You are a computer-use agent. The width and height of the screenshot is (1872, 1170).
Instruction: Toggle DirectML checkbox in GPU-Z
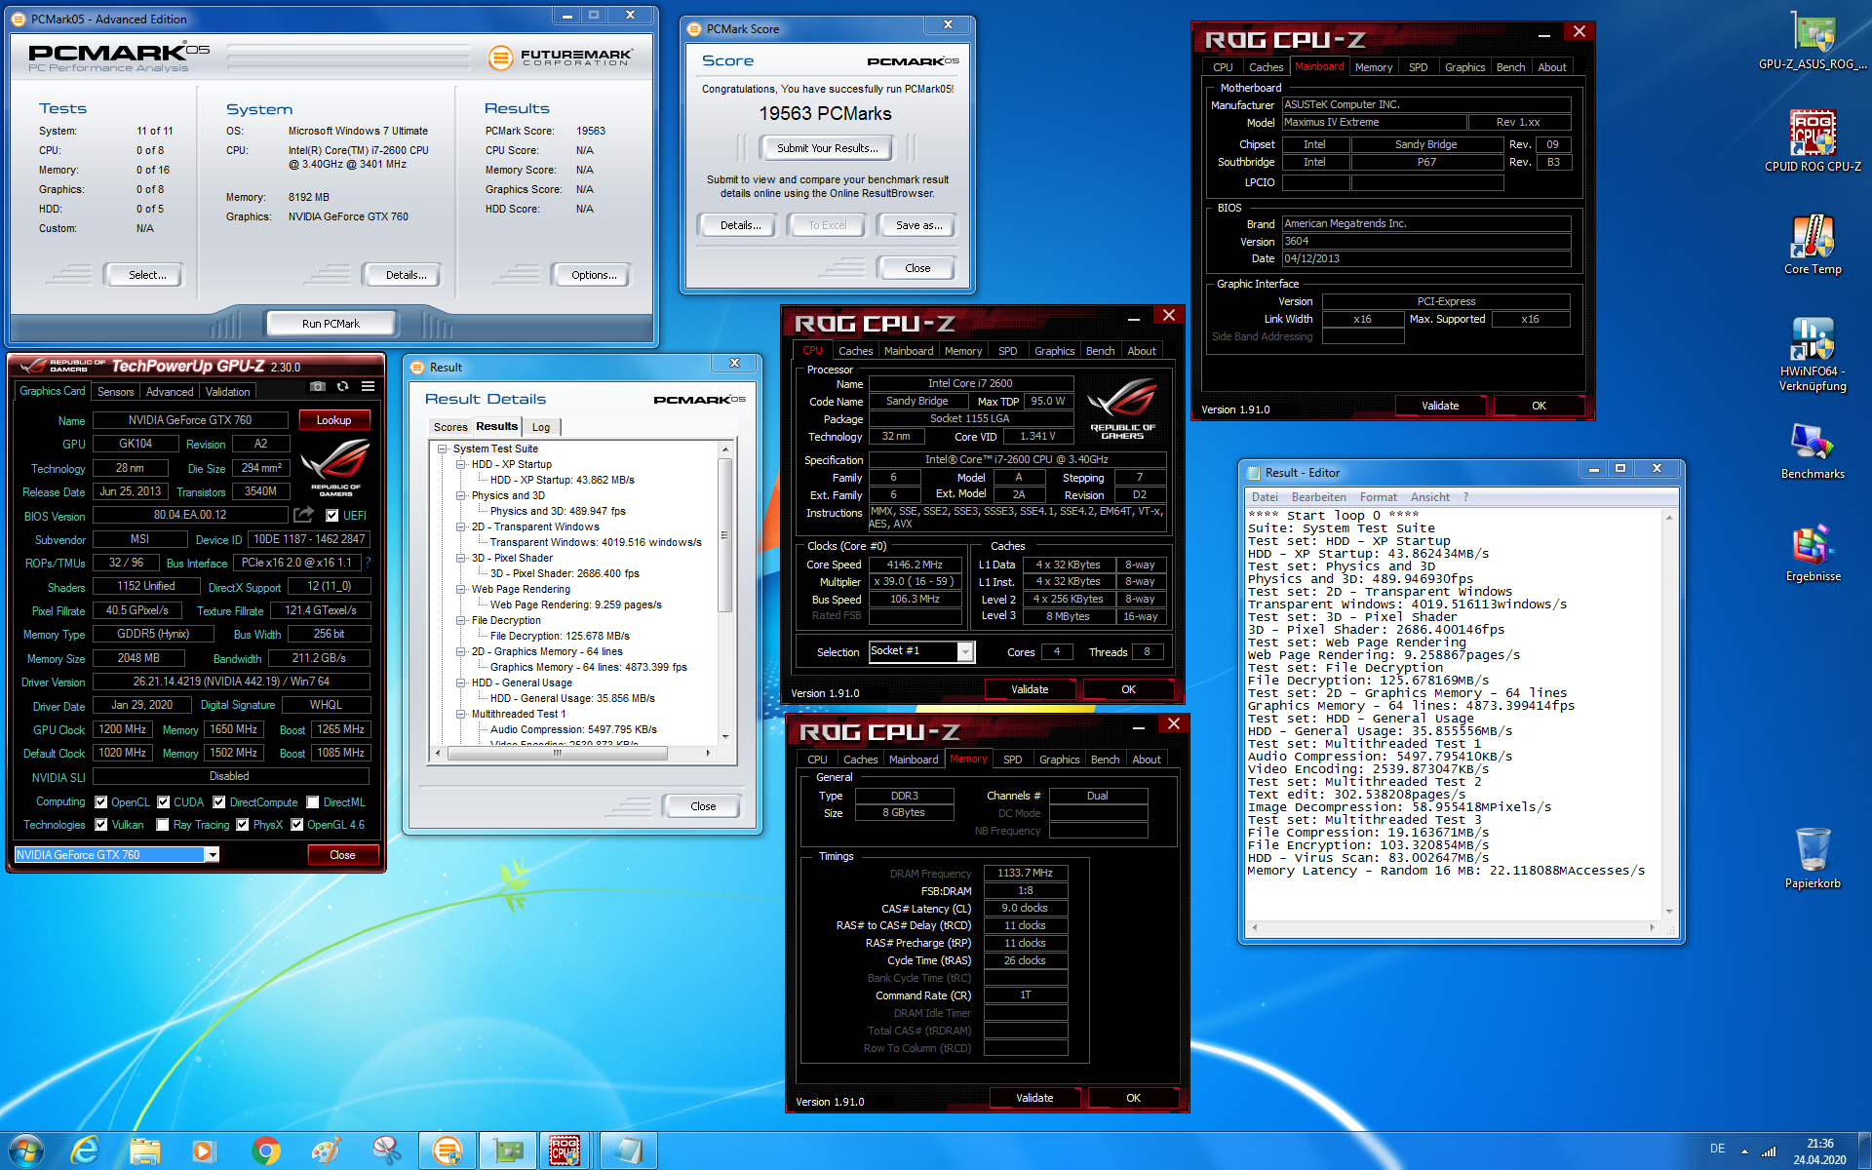click(x=313, y=802)
